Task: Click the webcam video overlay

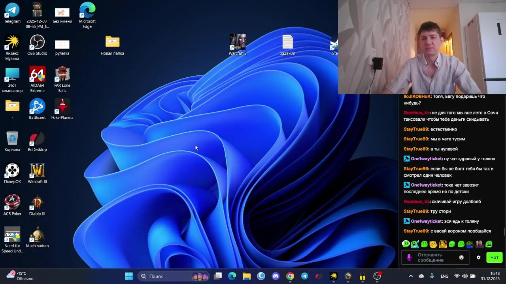Action: click(x=422, y=47)
